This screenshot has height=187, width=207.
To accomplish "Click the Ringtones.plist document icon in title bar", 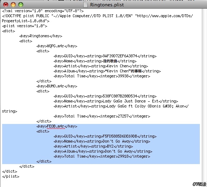I will [x=85, y=5].
